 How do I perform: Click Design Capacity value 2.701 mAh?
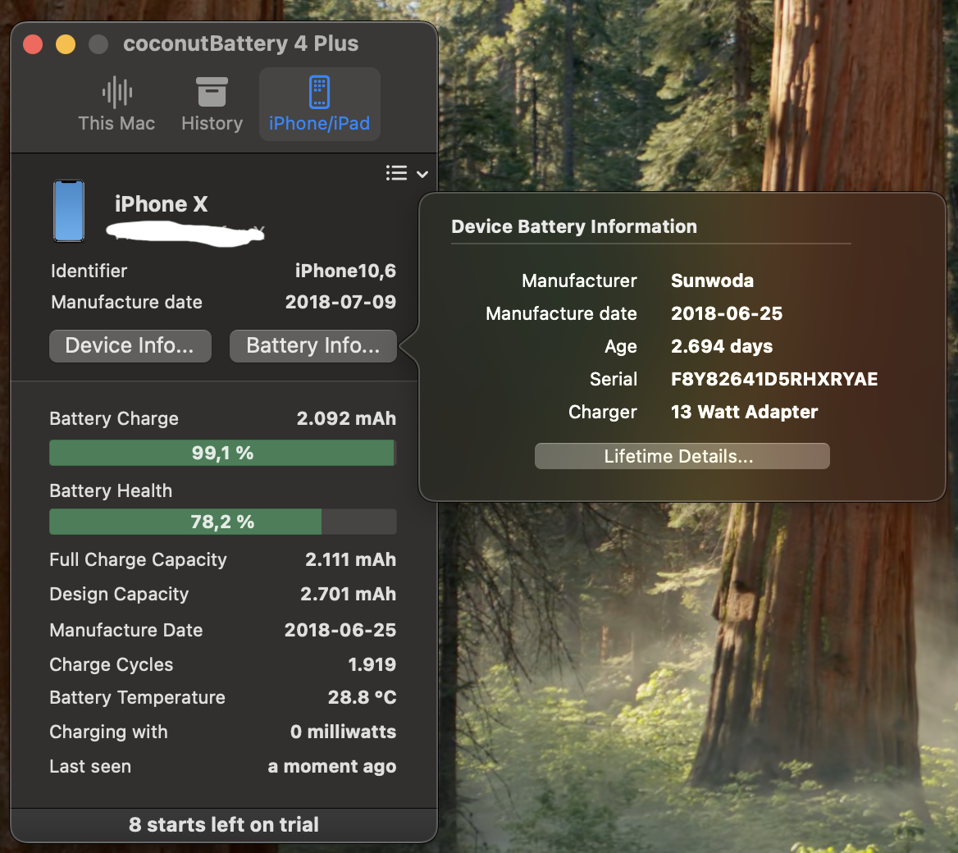(x=349, y=594)
